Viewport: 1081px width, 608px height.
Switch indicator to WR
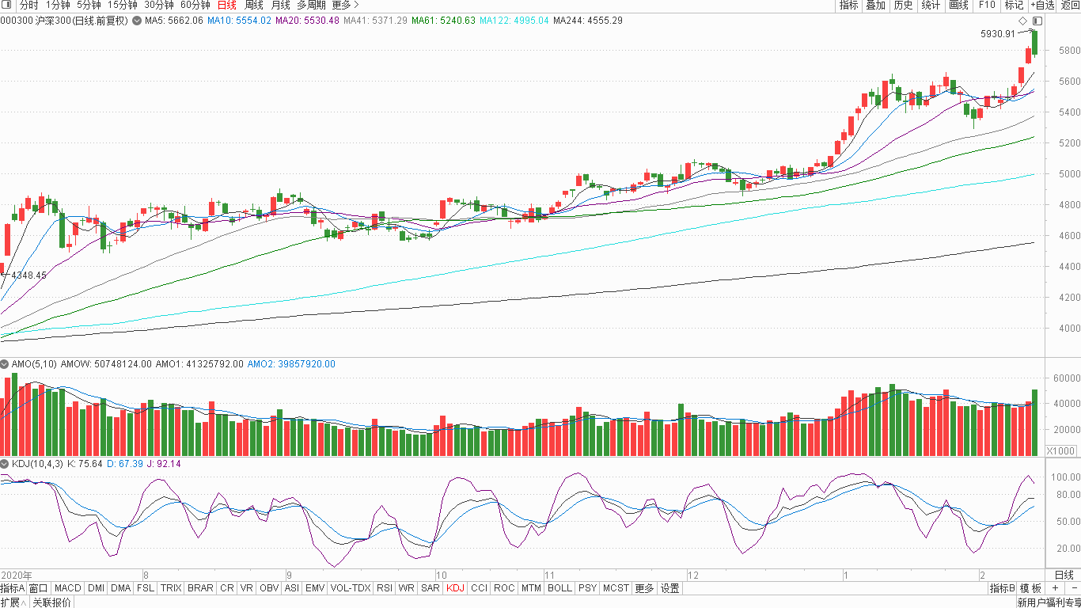coord(406,588)
